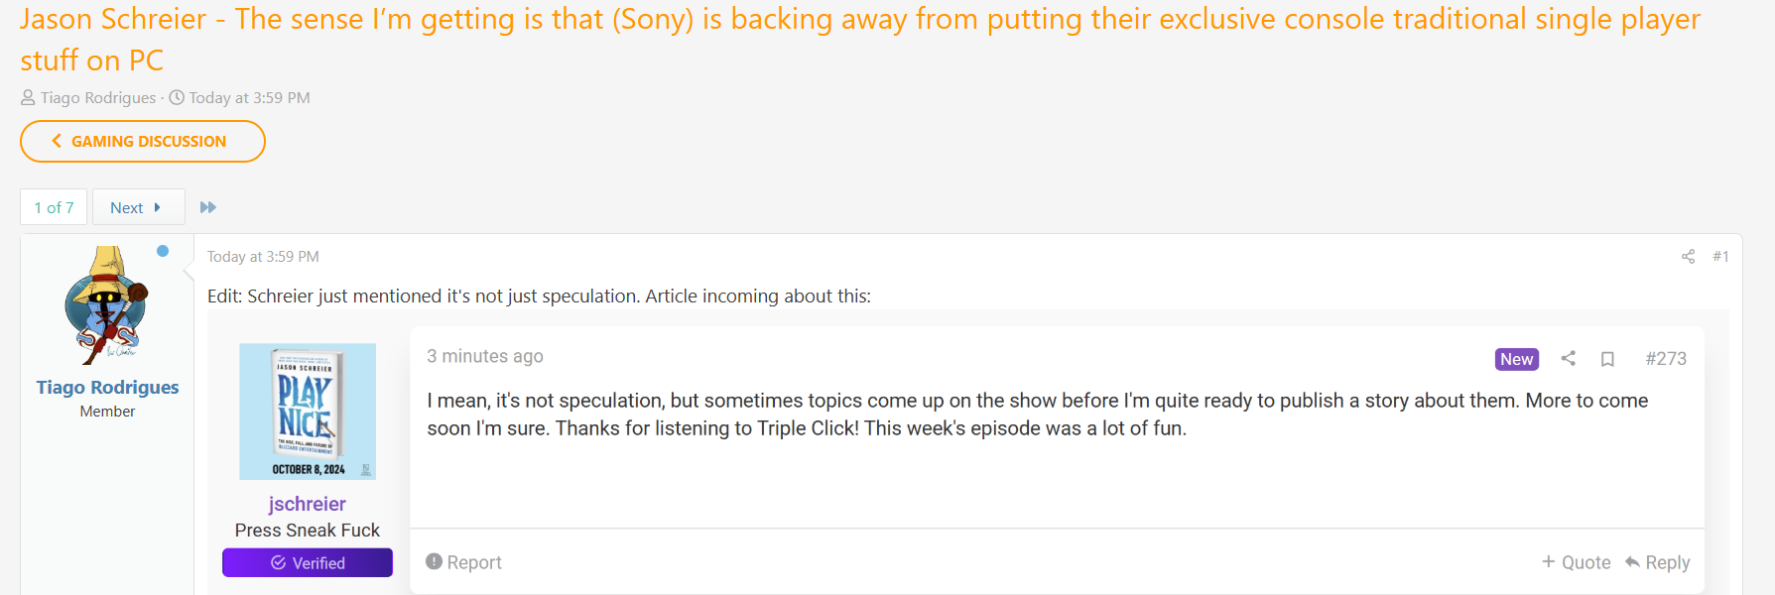Open jschreier's Play Nice book avatar
The width and height of the screenshot is (1775, 595).
[x=308, y=412]
